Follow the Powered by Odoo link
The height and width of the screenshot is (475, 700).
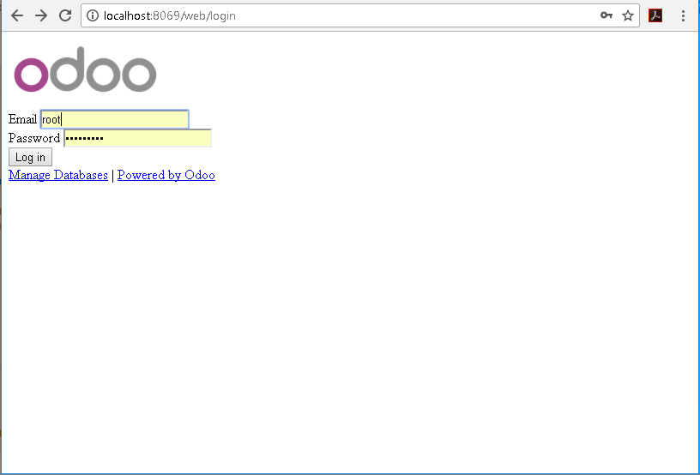click(166, 175)
